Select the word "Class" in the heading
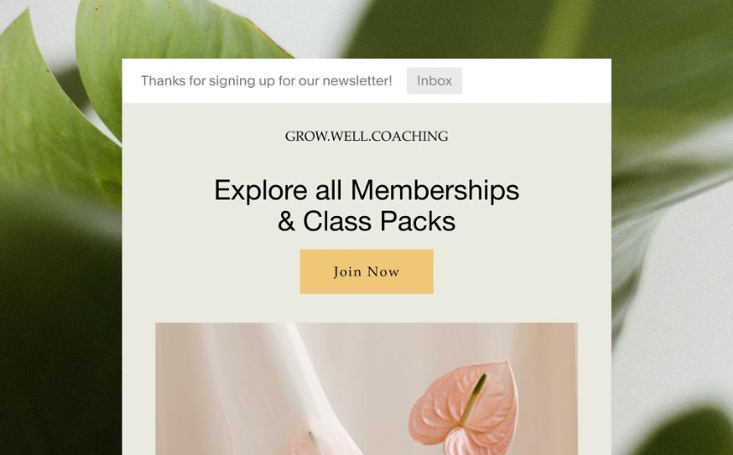The image size is (733, 455). 337,221
